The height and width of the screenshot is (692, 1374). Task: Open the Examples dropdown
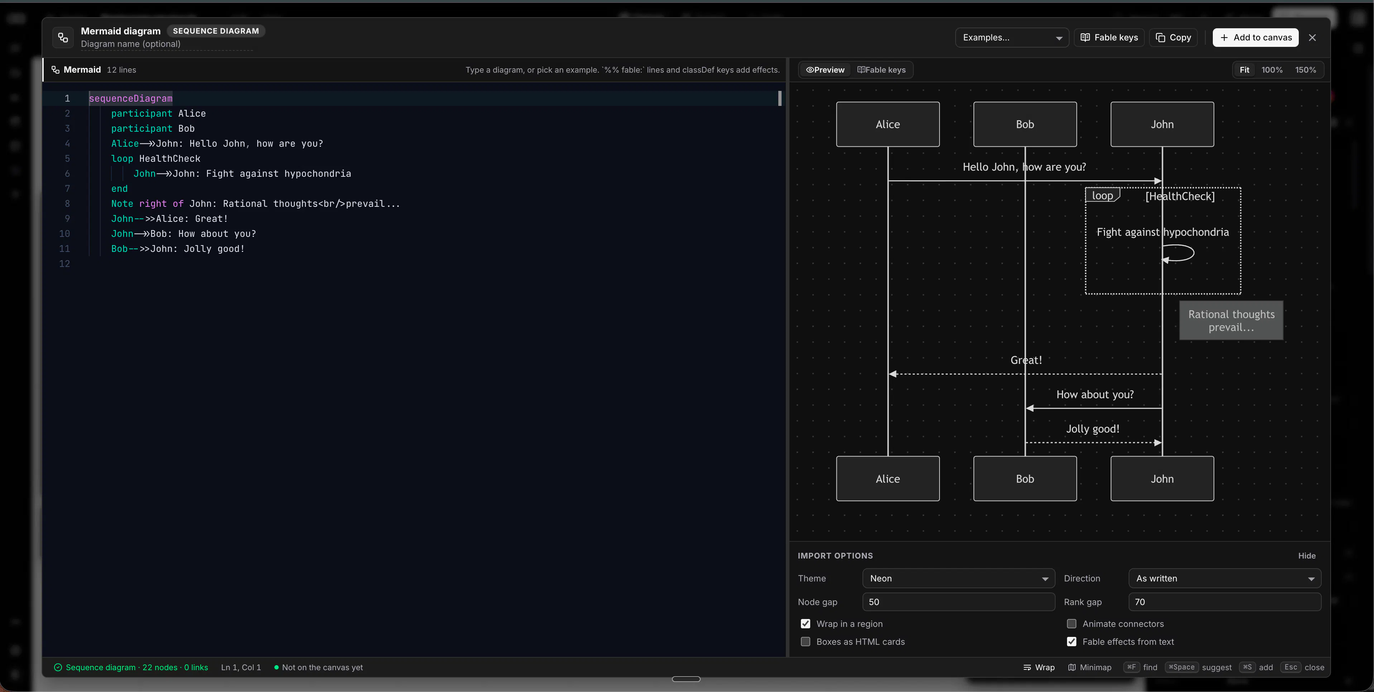pos(1012,37)
